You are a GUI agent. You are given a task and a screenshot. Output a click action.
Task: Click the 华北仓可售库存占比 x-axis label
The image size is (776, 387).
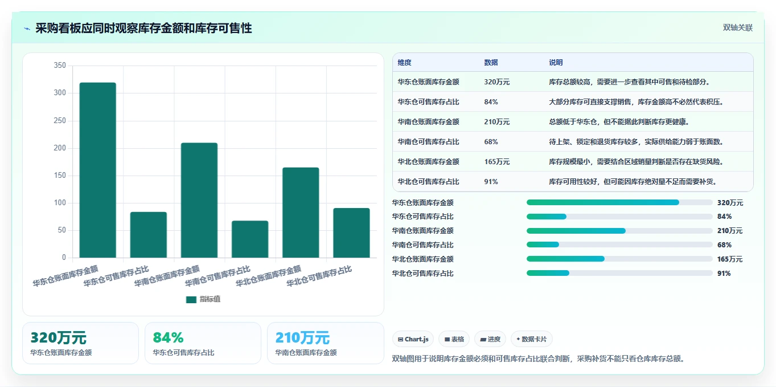click(x=319, y=276)
